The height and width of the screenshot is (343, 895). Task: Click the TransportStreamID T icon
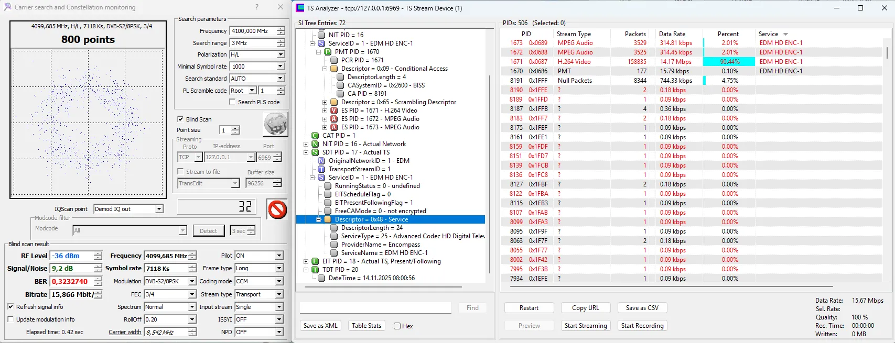[x=321, y=169]
